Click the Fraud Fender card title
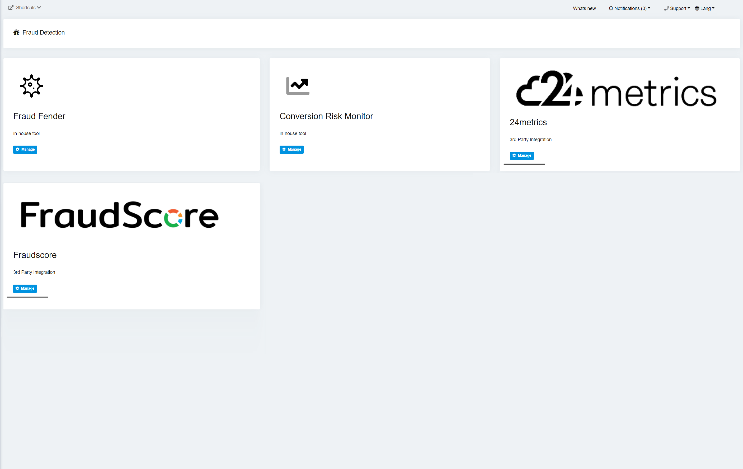The height and width of the screenshot is (469, 743). point(39,116)
